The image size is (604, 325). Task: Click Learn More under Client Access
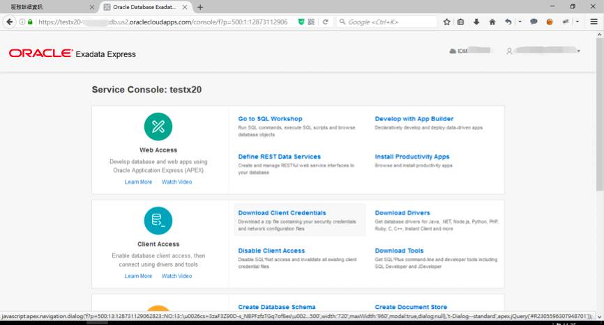click(x=138, y=276)
